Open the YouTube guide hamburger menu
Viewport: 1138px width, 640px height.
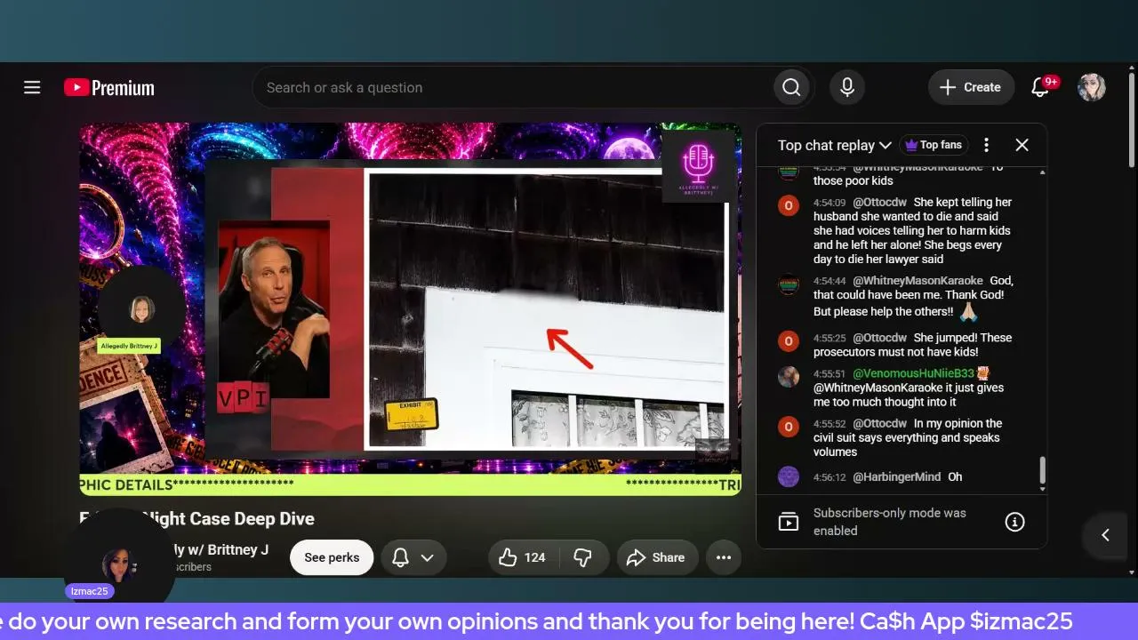(x=32, y=87)
